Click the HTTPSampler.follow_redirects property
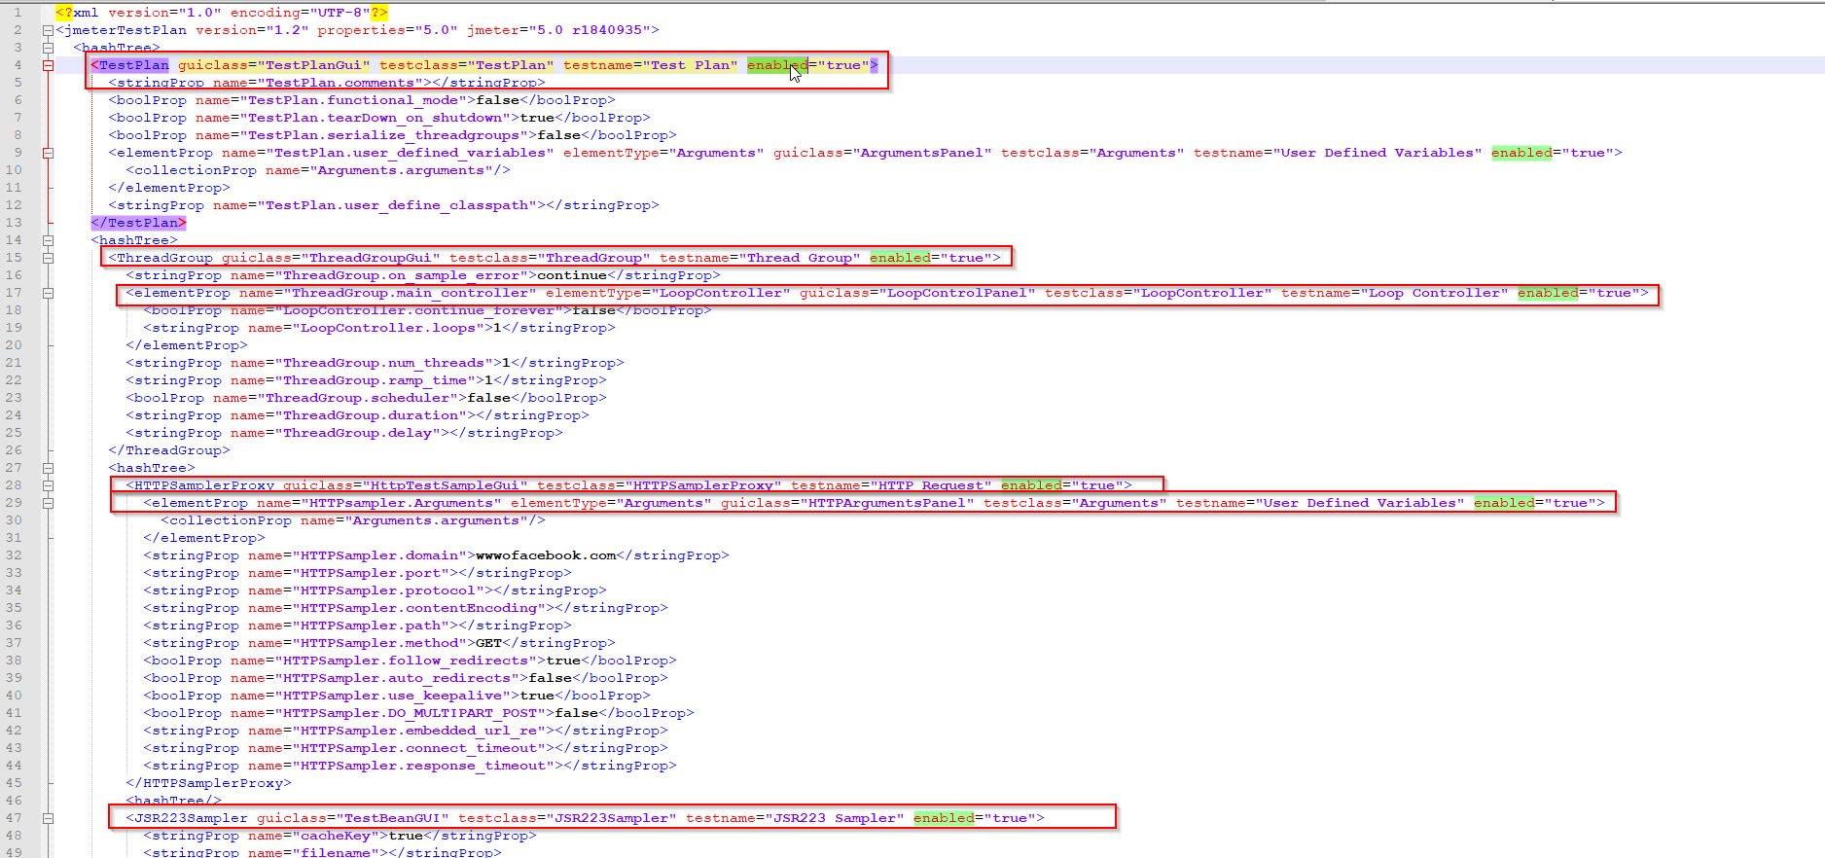 [410, 661]
